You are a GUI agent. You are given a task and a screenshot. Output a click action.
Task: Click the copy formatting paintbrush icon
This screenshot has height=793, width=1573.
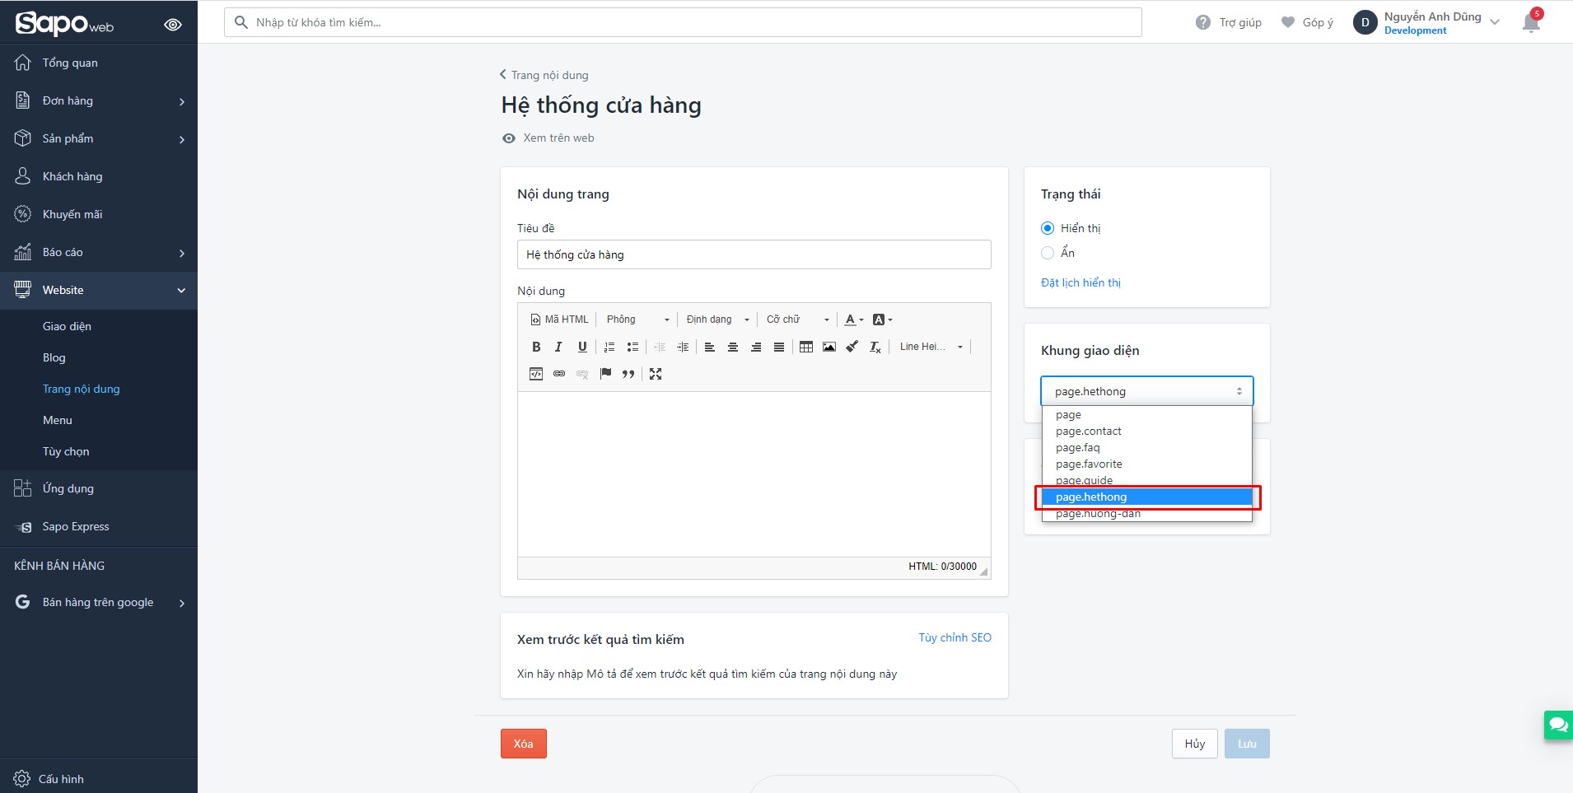tap(852, 347)
